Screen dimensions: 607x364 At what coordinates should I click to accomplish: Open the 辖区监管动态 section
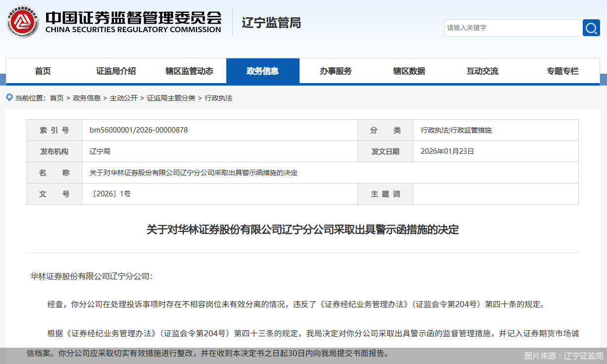(189, 71)
